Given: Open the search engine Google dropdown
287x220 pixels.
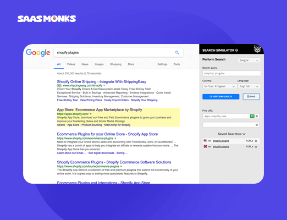Looking at the screenshot, I should tap(249, 61).
